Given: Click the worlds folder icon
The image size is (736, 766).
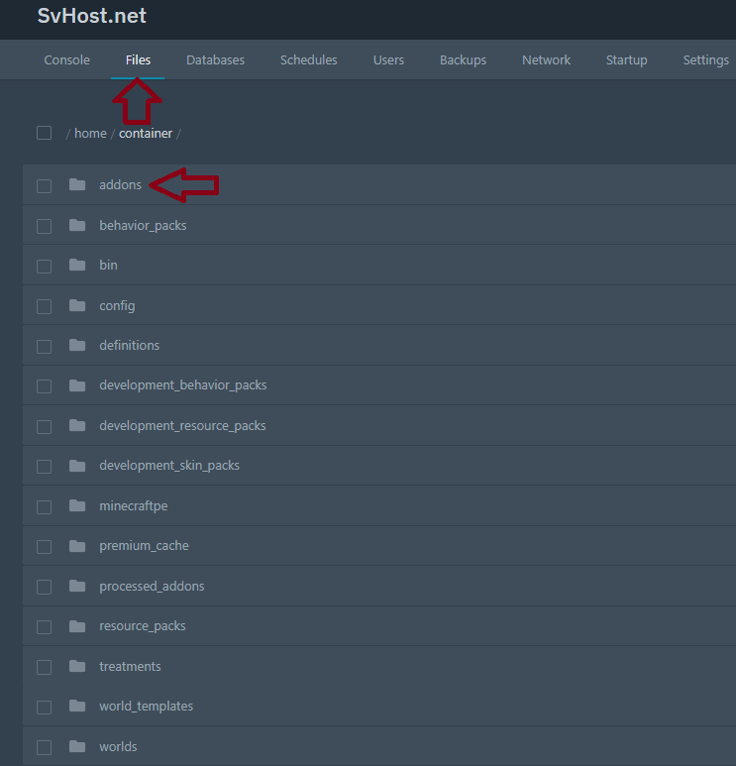Looking at the screenshot, I should click(77, 746).
